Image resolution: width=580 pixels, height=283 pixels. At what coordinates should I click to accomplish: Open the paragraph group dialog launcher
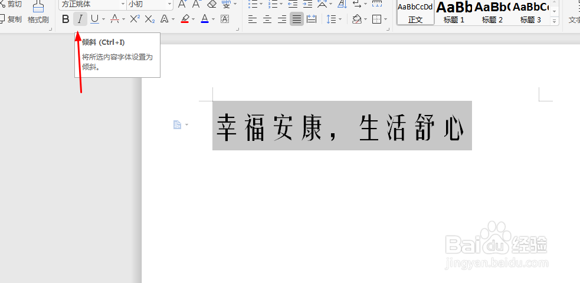click(388, 29)
